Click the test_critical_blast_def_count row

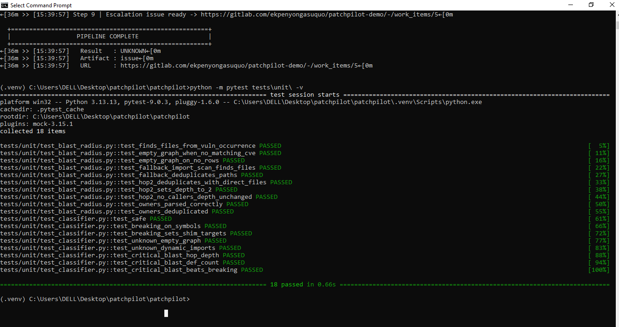click(305, 263)
